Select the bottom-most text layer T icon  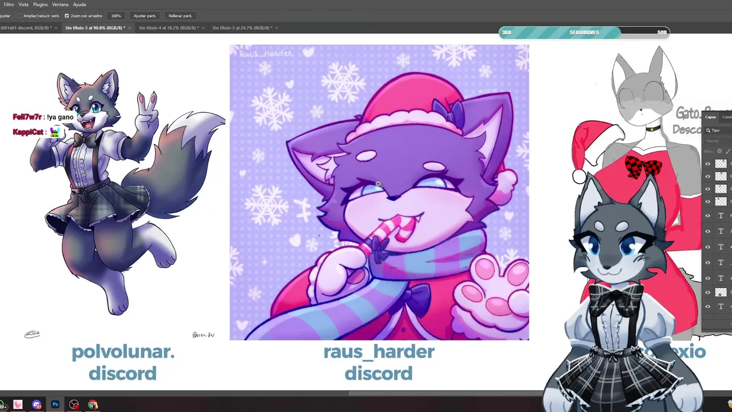pos(721,307)
